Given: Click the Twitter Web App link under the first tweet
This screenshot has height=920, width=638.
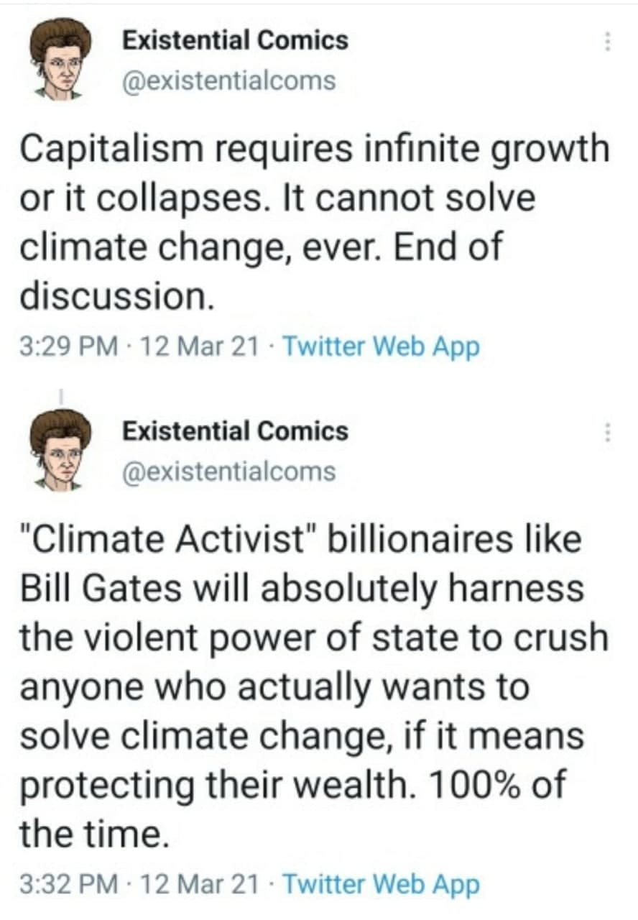Looking at the screenshot, I should pyautogui.click(x=381, y=348).
